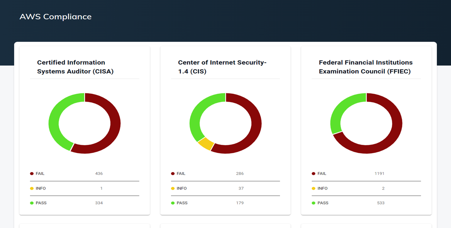Click the FFIEC pass count 533

point(381,203)
